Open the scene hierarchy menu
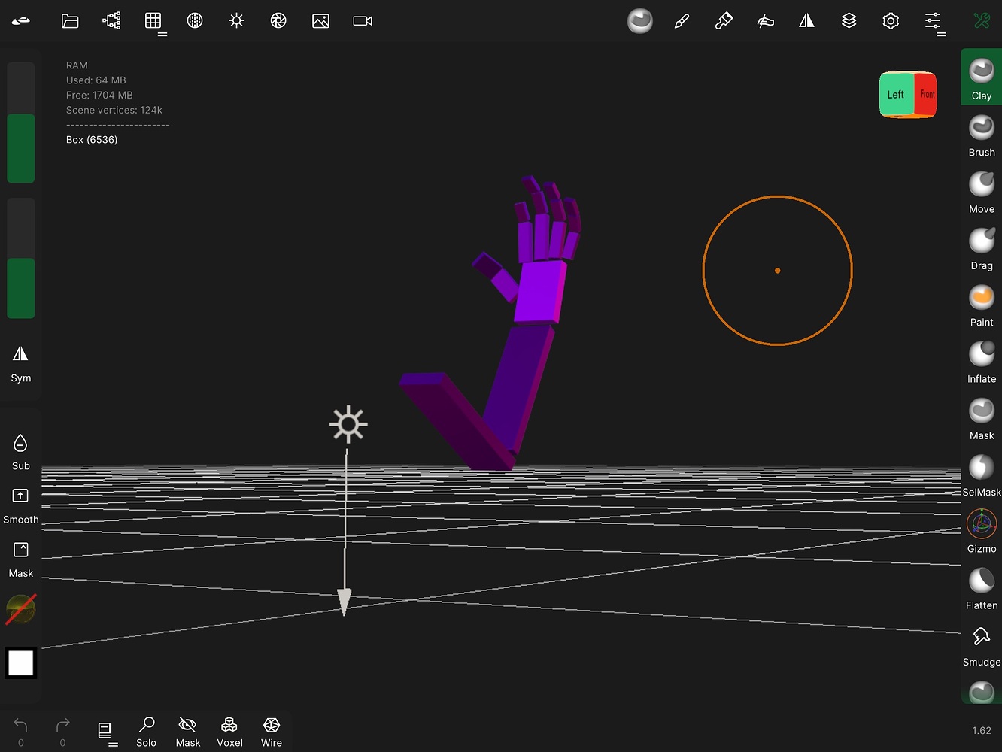The image size is (1002, 752). pyautogui.click(x=111, y=21)
